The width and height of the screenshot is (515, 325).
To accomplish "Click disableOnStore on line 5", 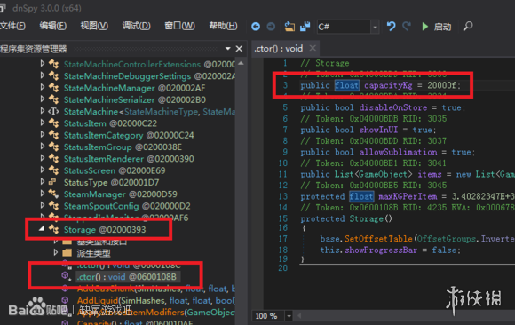I will (393, 107).
